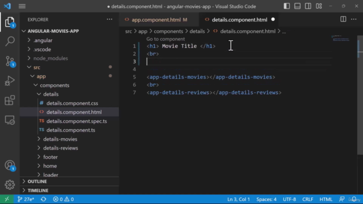Click the feedback icon in status bar
Image resolution: width=363 pixels, height=204 pixels.
(x=341, y=199)
